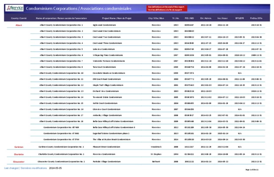Select the 'Name of corporation' column header
The height and width of the screenshot is (177, 274).
click(61, 18)
